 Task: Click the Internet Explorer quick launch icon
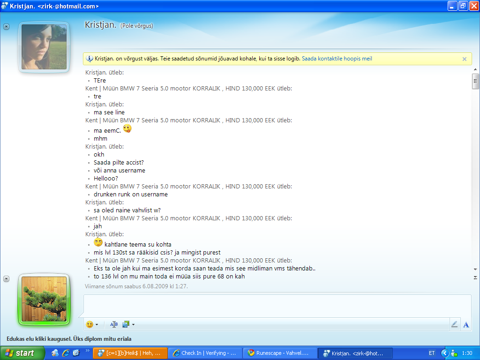point(66,353)
